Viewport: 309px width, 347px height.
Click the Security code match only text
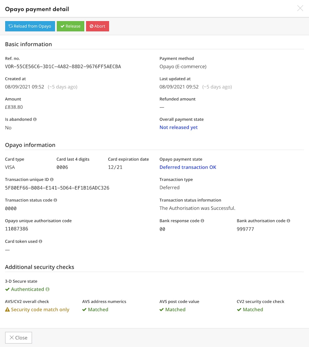(x=40, y=310)
